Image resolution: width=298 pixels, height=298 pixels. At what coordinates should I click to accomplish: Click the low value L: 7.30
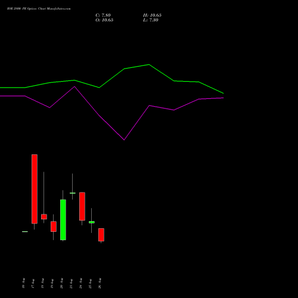(x=151, y=20)
